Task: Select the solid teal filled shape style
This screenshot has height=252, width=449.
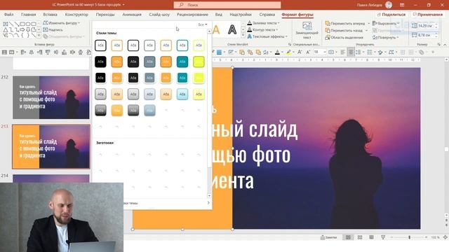Action: coord(182,62)
